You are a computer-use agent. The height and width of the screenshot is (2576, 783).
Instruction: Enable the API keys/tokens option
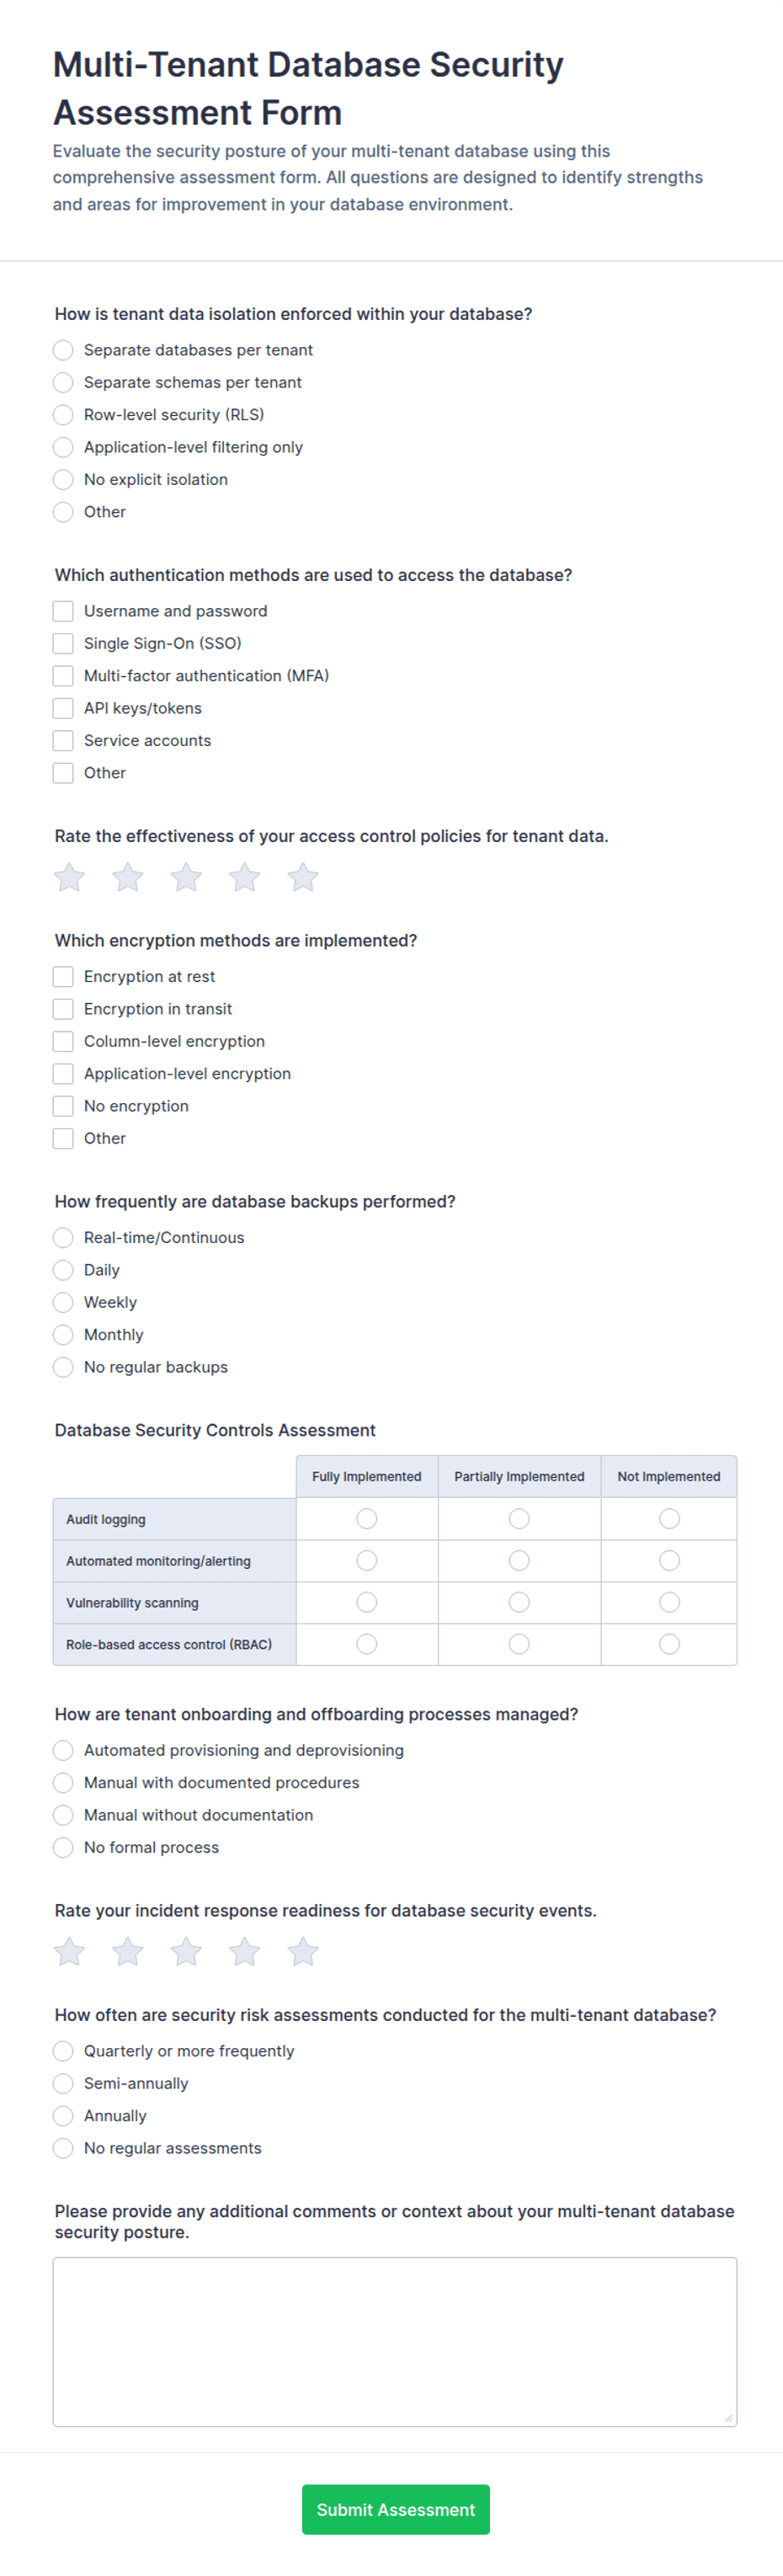63,708
